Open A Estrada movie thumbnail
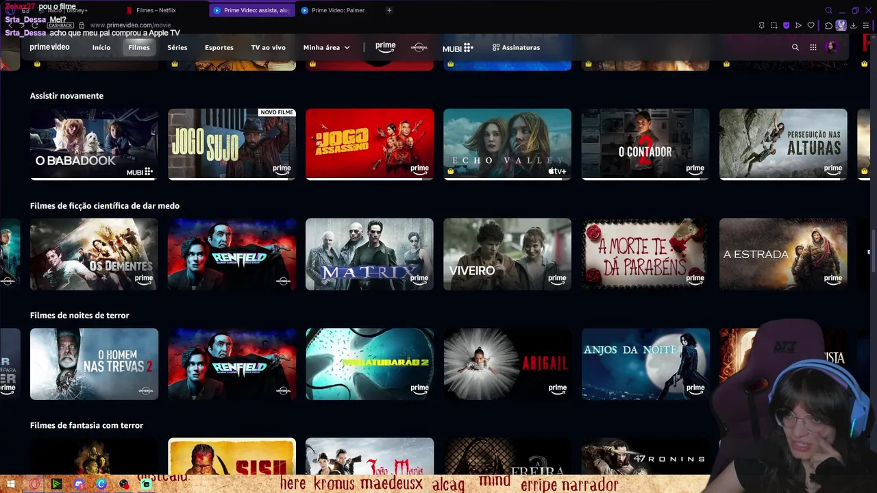This screenshot has height=493, width=877. (783, 254)
